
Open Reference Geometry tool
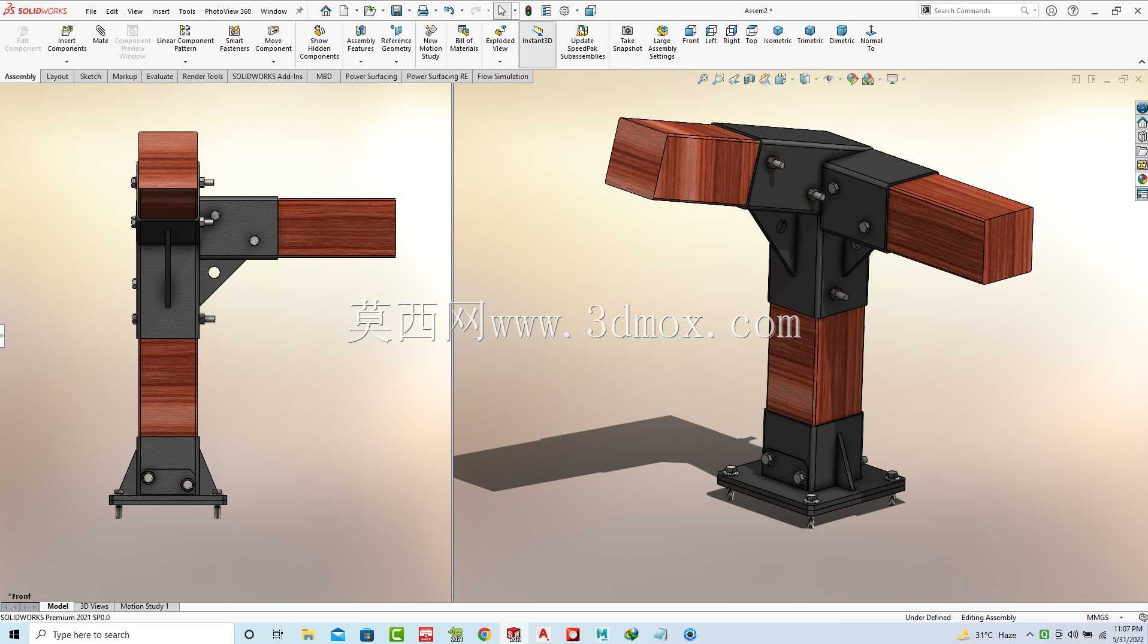pyautogui.click(x=396, y=39)
